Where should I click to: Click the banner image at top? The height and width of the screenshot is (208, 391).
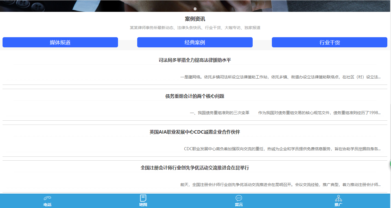(113, 5)
